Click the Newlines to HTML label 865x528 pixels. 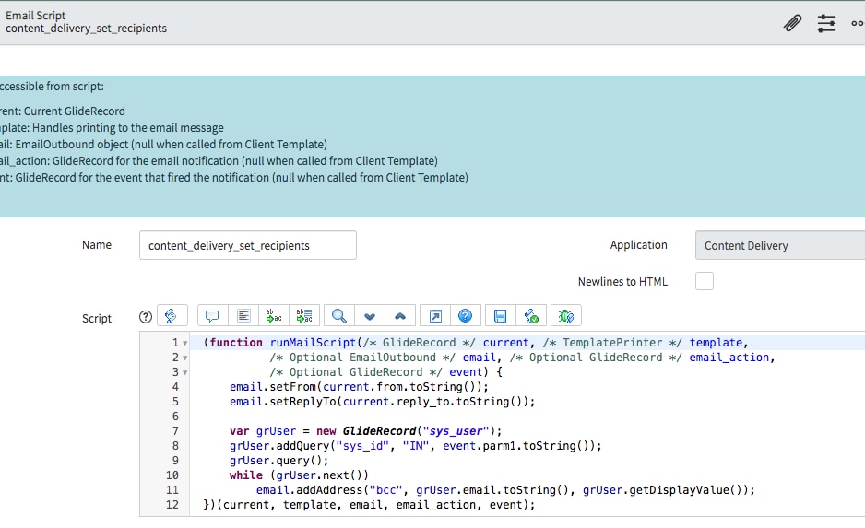click(x=622, y=282)
